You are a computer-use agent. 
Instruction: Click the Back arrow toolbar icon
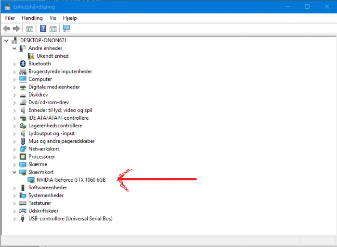tap(7, 28)
